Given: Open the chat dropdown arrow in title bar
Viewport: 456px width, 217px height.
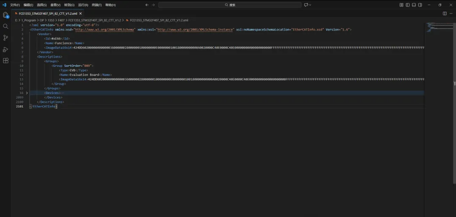Looking at the screenshot, I should pos(310,5).
